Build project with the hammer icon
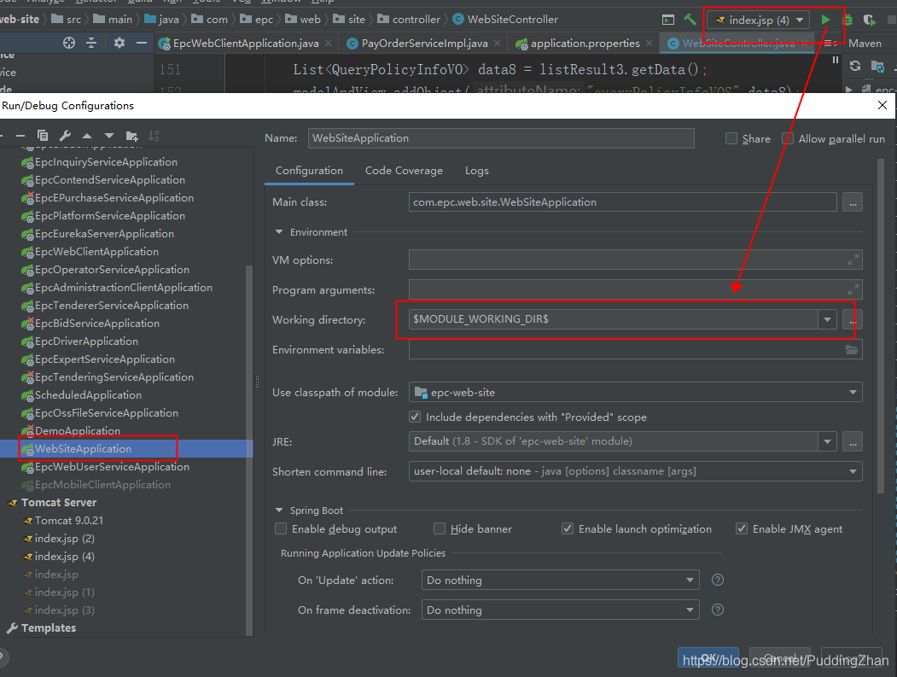The image size is (897, 677). tap(690, 20)
